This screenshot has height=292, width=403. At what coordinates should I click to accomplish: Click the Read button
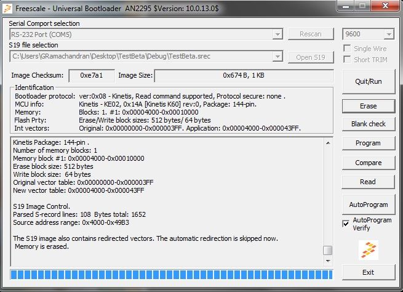pos(369,182)
